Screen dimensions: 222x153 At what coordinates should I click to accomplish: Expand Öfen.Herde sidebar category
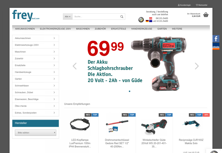click(36, 106)
